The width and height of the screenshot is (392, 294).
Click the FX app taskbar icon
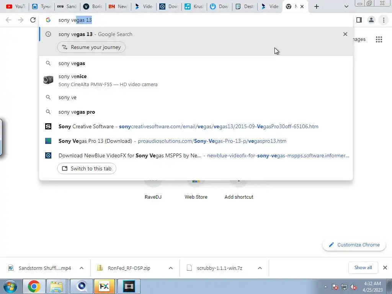point(104,286)
